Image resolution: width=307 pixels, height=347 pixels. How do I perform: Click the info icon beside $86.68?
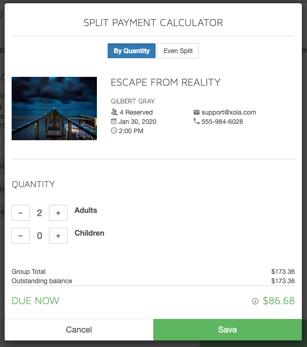point(255,301)
